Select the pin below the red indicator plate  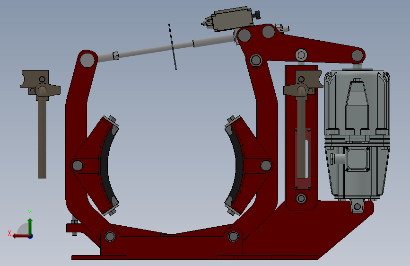tap(301, 198)
